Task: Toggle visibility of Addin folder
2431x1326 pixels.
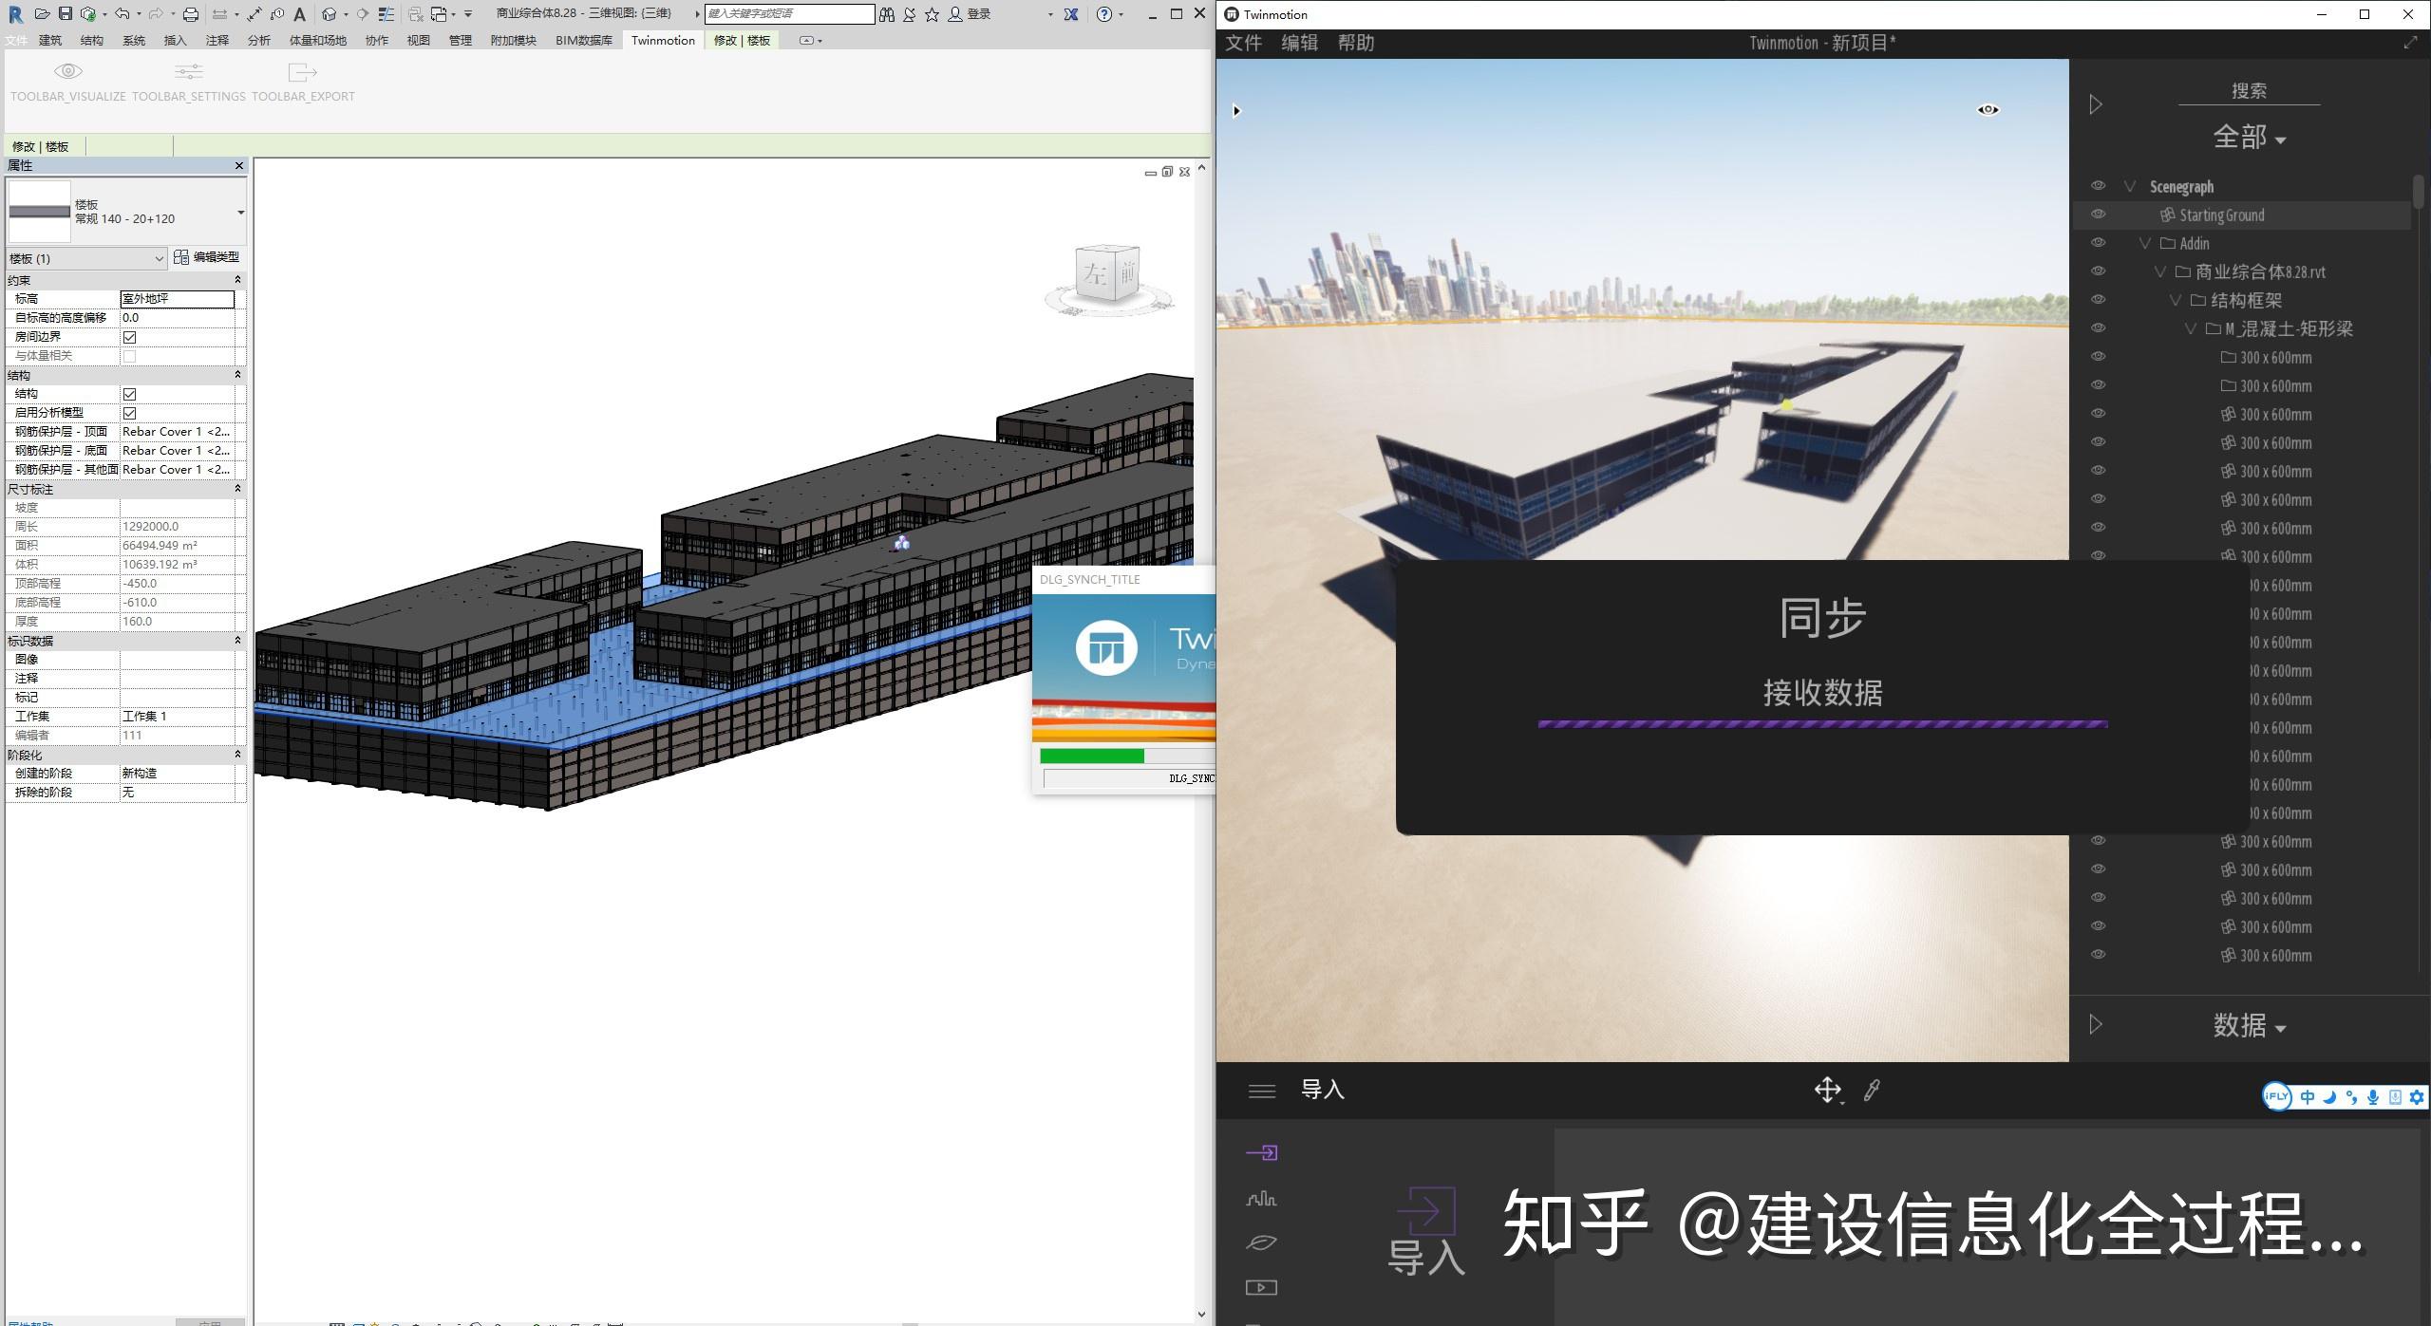Action: [x=2098, y=243]
